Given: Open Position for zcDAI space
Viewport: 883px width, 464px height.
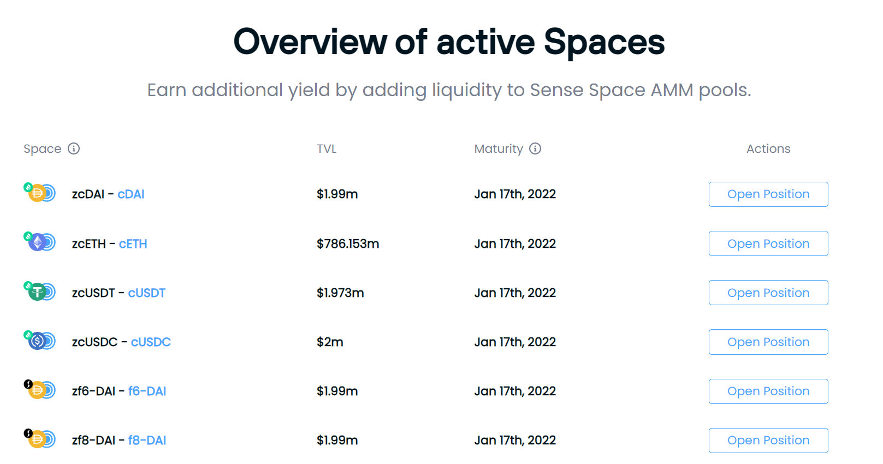Looking at the screenshot, I should pyautogui.click(x=768, y=194).
